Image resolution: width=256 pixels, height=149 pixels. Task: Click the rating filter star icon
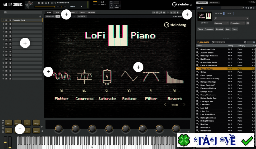212,42
